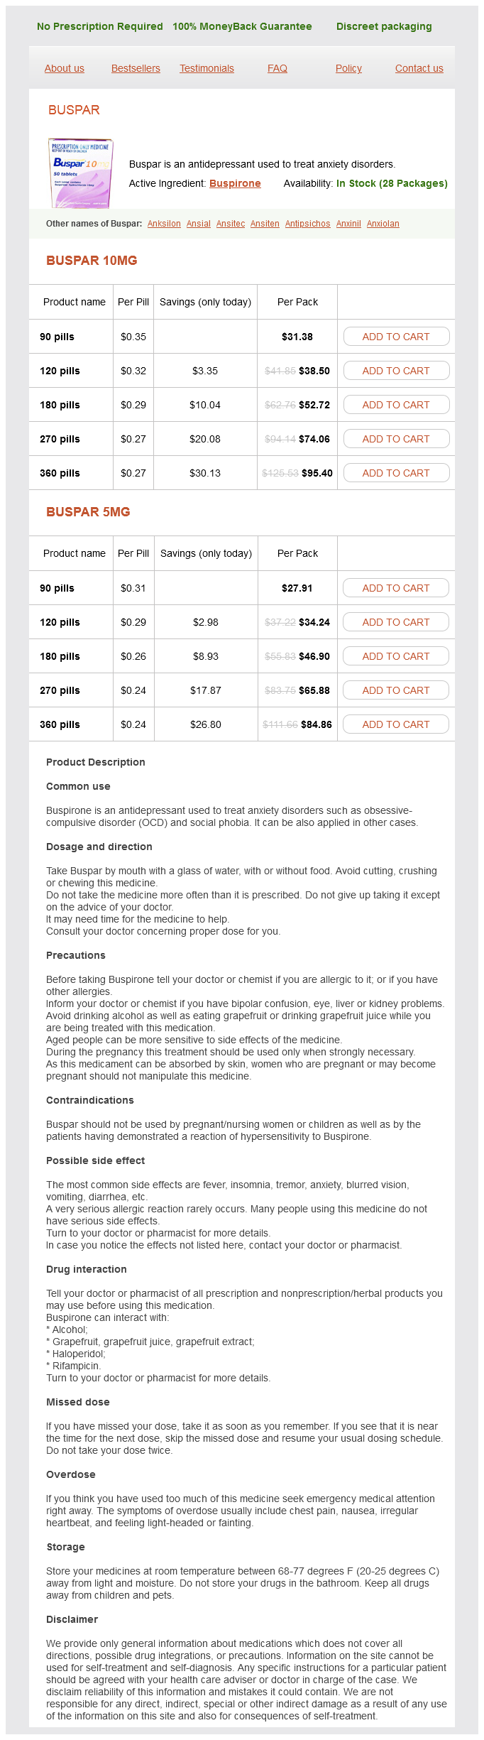
Task: Open the Contact us page
Action: point(419,68)
